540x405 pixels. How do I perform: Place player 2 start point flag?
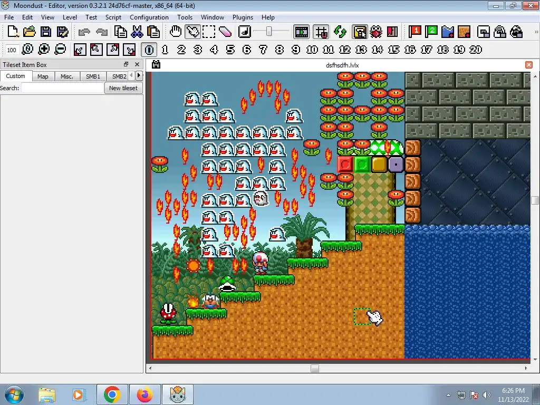click(x=431, y=32)
